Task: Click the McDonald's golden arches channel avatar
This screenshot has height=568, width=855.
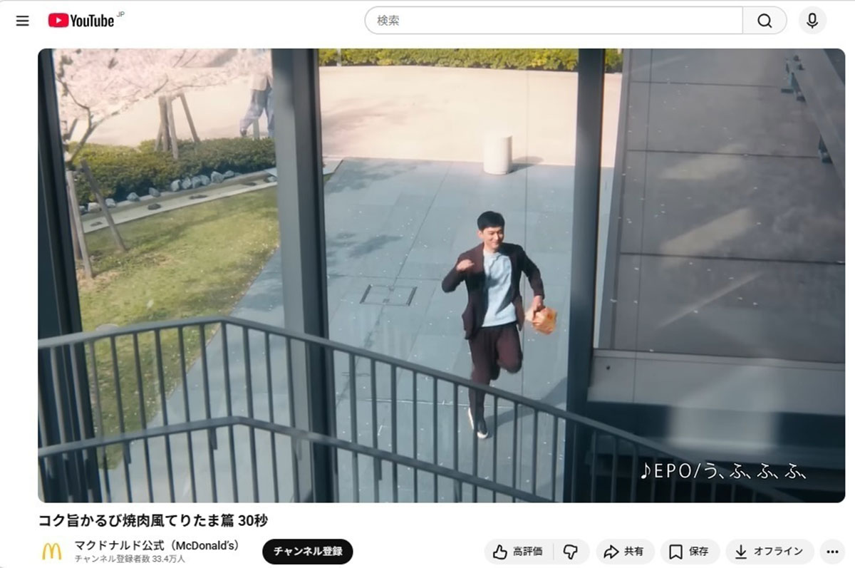Action: point(52,551)
